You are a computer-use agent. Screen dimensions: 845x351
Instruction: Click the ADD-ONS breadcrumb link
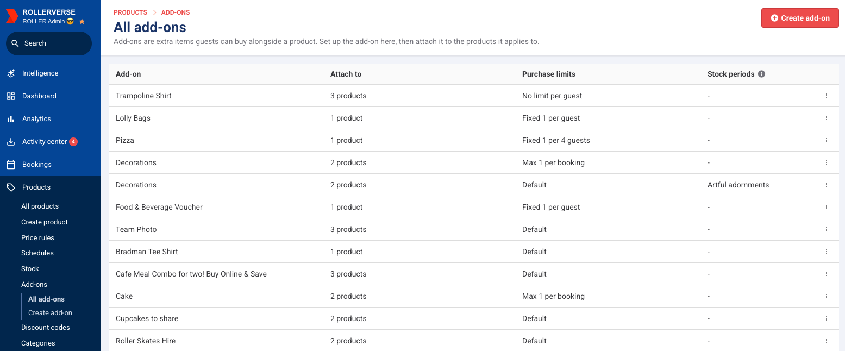click(x=176, y=12)
